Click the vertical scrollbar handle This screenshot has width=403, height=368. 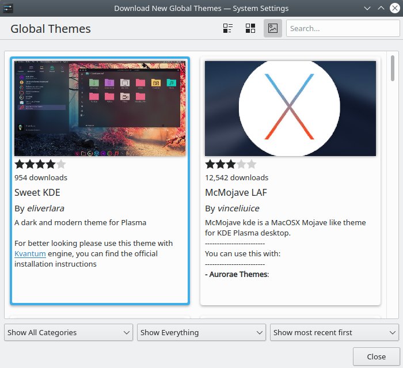(x=393, y=68)
